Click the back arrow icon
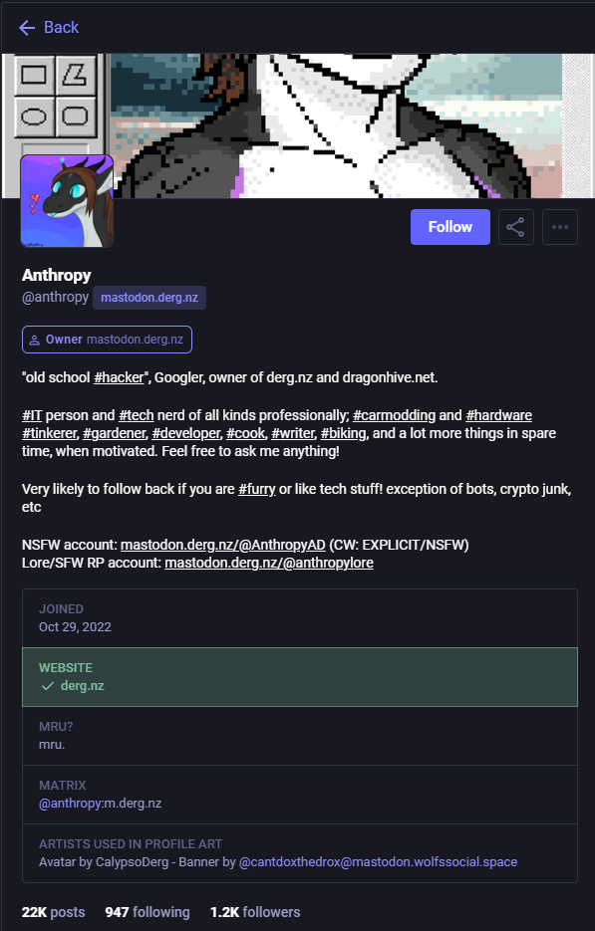 pyautogui.click(x=27, y=27)
